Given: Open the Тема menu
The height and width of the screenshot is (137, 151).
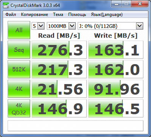Looking at the screenshot, I should (x=58, y=14).
